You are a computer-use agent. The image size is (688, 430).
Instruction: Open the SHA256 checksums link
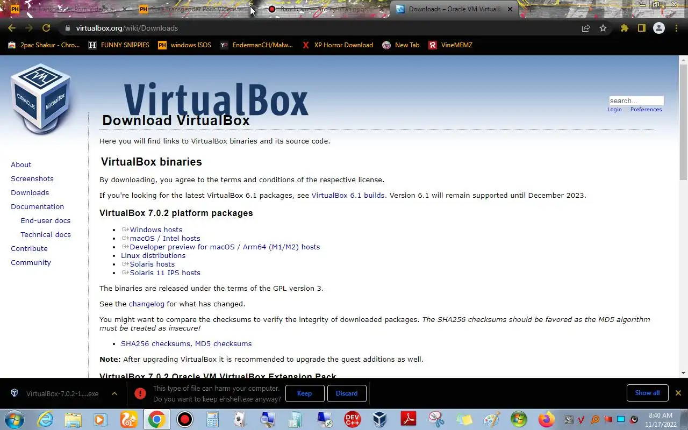pos(155,343)
